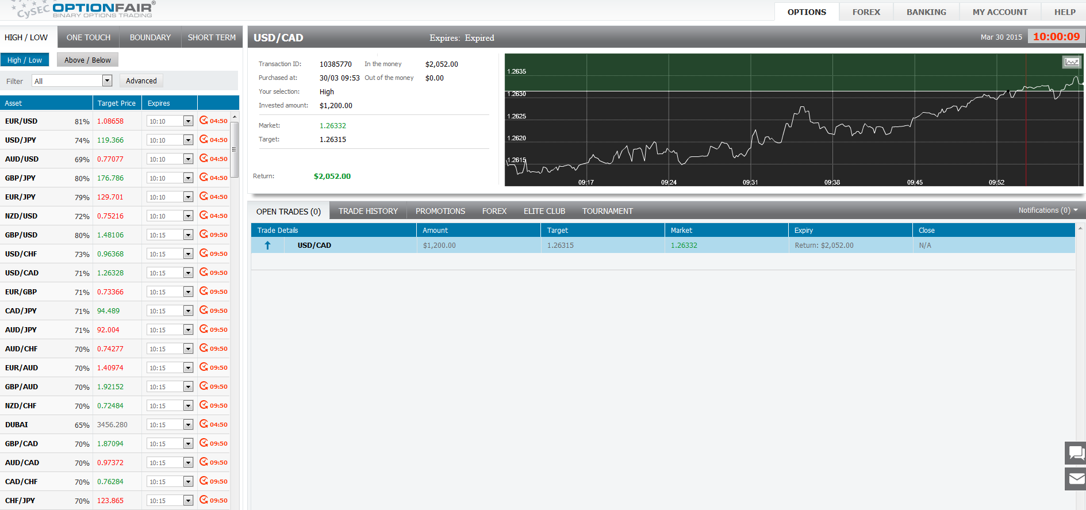This screenshot has width=1086, height=510.
Task: Click the clock icon in CAD/JPY row
Action: (204, 310)
